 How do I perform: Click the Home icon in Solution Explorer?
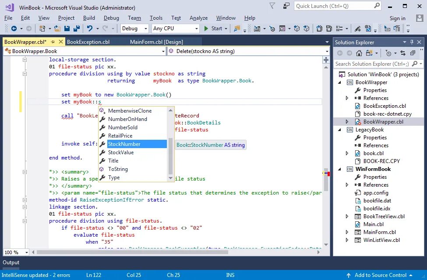point(359,53)
